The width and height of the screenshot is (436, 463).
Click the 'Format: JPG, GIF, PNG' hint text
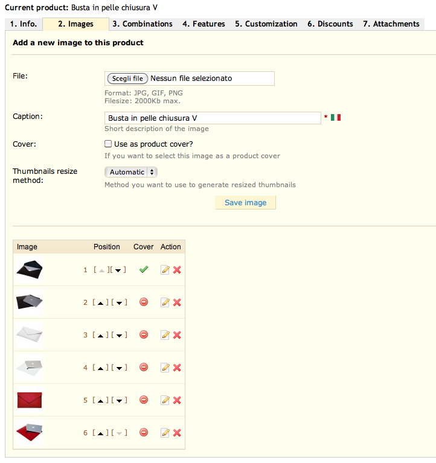tap(144, 93)
